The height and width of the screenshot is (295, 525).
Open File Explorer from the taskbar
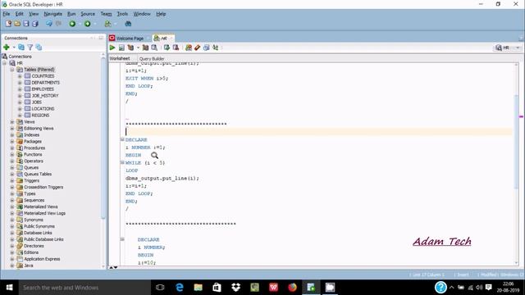[199, 288]
